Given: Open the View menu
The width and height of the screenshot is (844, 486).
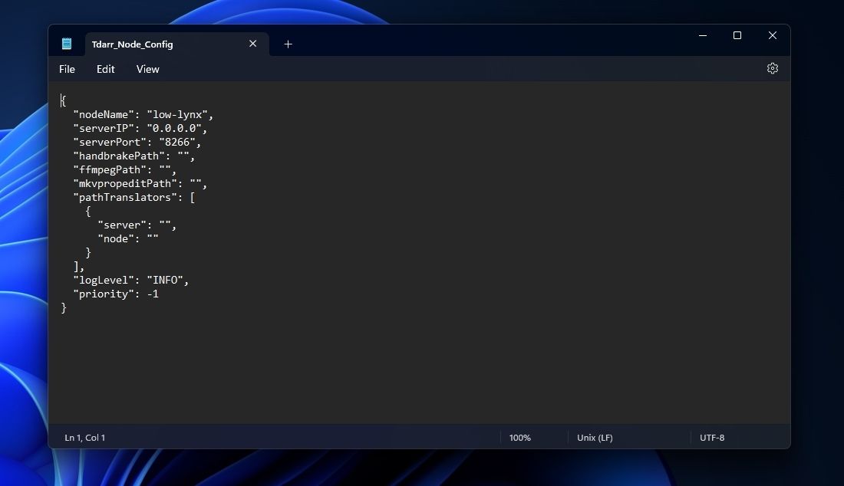Looking at the screenshot, I should 147,69.
